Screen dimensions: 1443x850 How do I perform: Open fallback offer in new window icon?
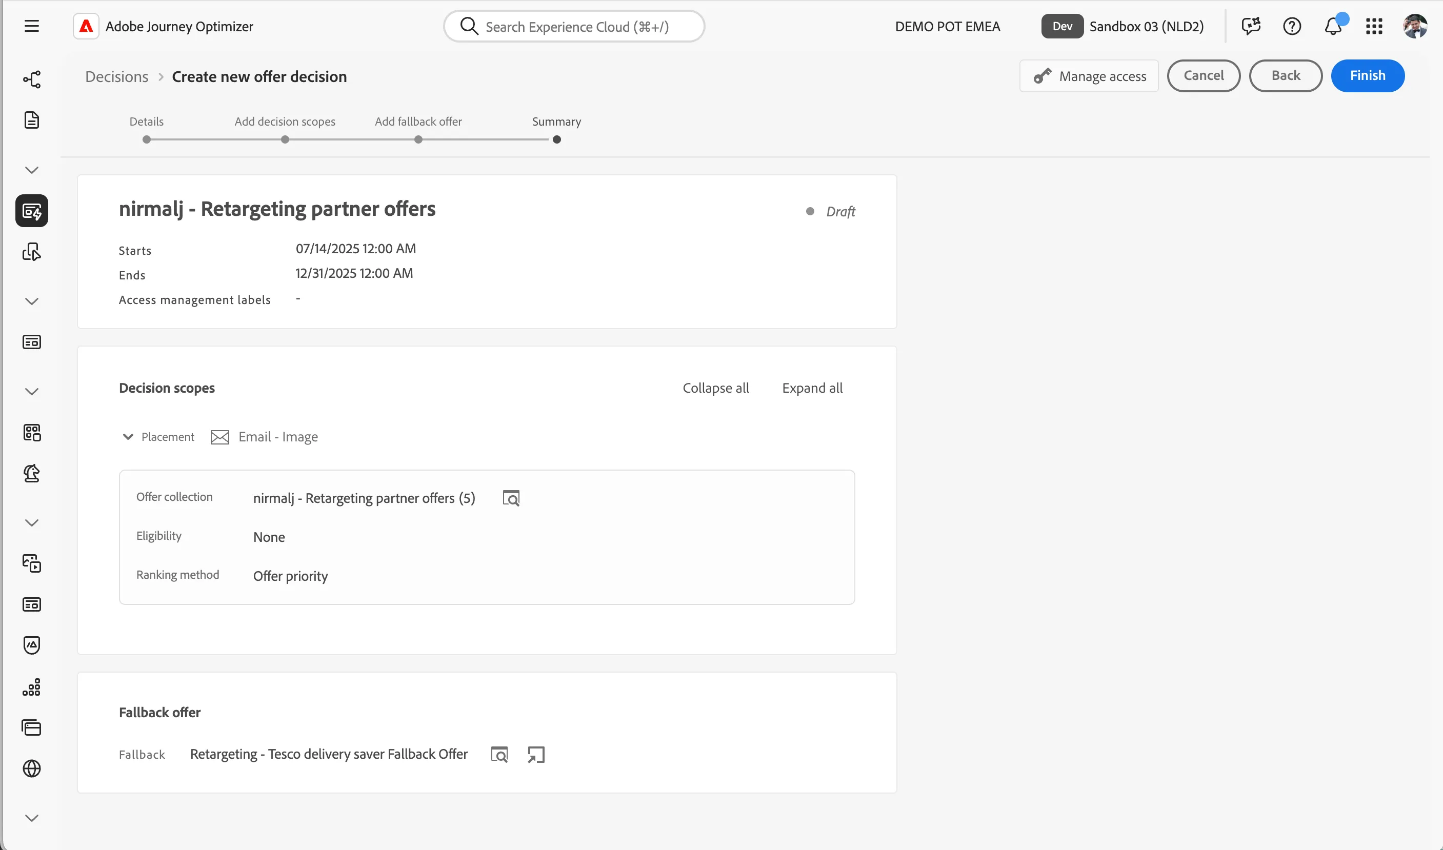pos(536,754)
